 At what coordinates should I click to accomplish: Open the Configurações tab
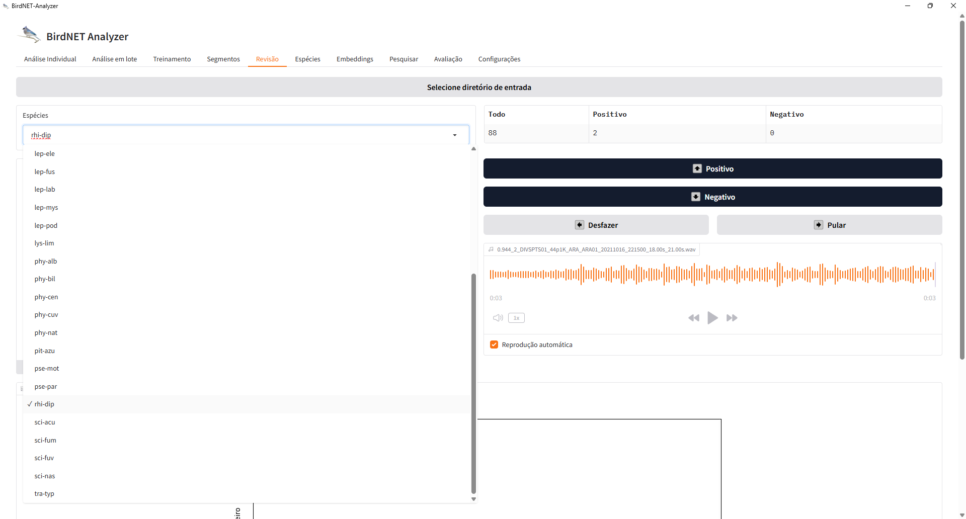click(x=499, y=59)
